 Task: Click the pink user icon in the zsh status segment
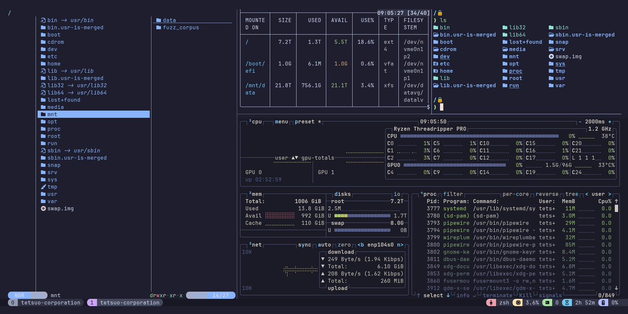point(491,302)
